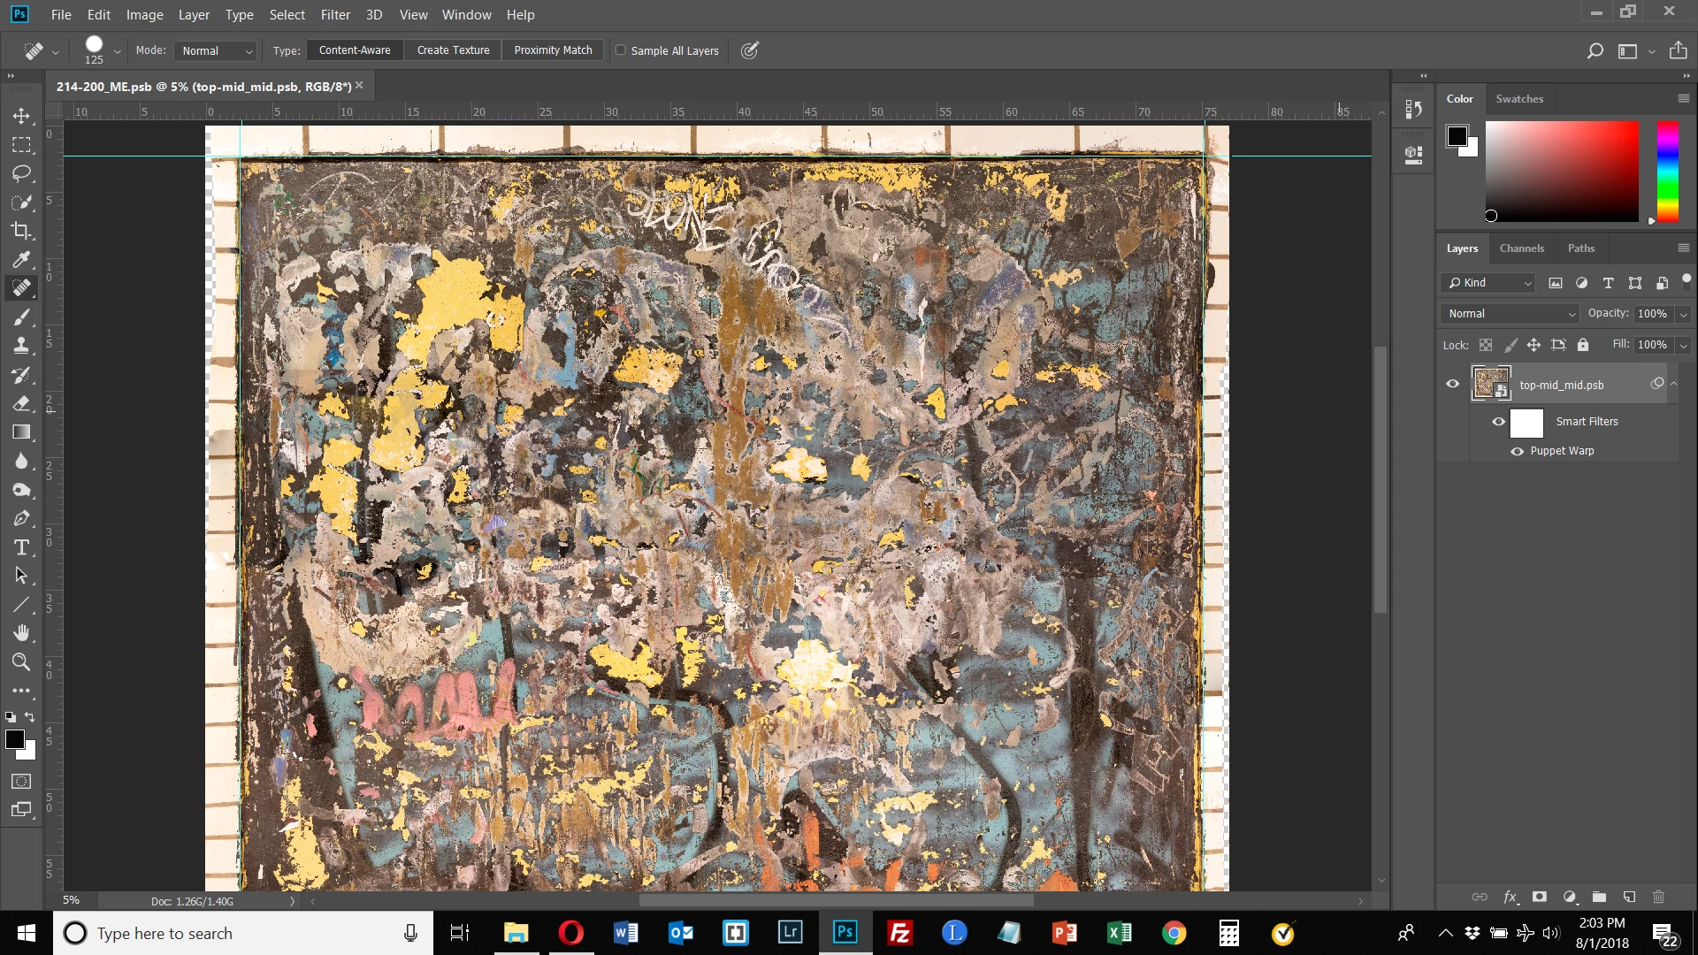Select the Move tool
This screenshot has width=1698, height=955.
click(21, 116)
